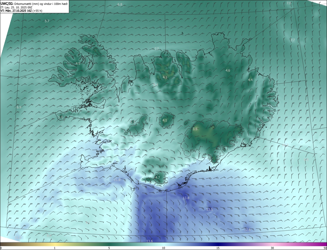327x250 pixels.
Task: Click the 4.4 value label
Action: 250,80
